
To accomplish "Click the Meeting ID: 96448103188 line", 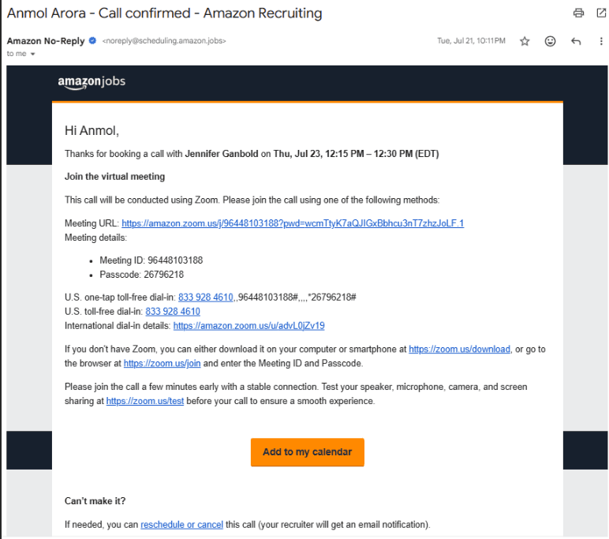I will point(151,260).
